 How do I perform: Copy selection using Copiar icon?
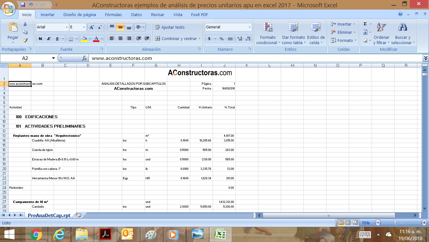coord(25,32)
